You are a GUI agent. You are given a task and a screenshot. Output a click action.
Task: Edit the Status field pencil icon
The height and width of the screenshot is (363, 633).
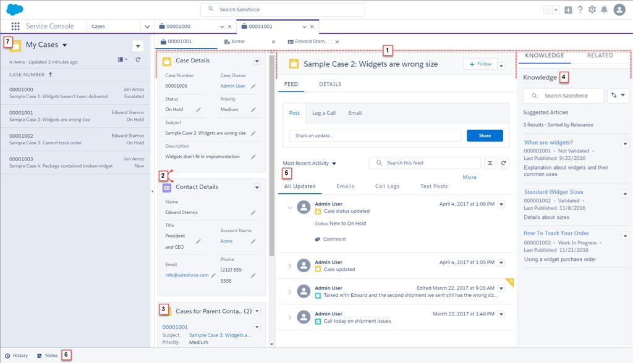click(x=198, y=109)
